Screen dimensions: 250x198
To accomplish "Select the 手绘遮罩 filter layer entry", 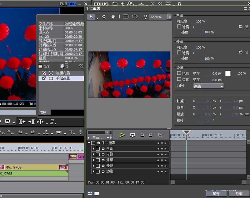I will point(63,78).
